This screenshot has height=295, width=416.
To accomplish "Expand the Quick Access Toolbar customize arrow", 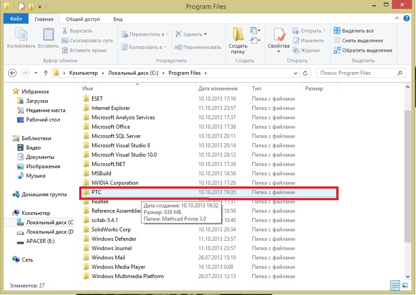I will 40,7.
